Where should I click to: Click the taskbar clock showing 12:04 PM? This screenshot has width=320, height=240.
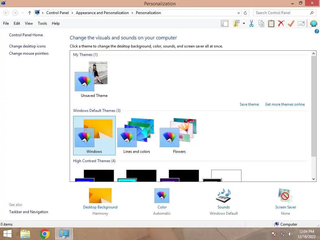point(307,234)
